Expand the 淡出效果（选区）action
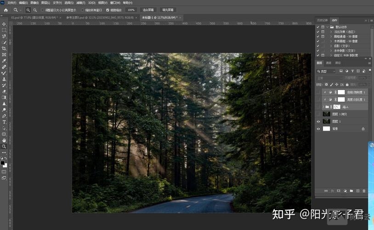374x230 pixels. (331, 32)
